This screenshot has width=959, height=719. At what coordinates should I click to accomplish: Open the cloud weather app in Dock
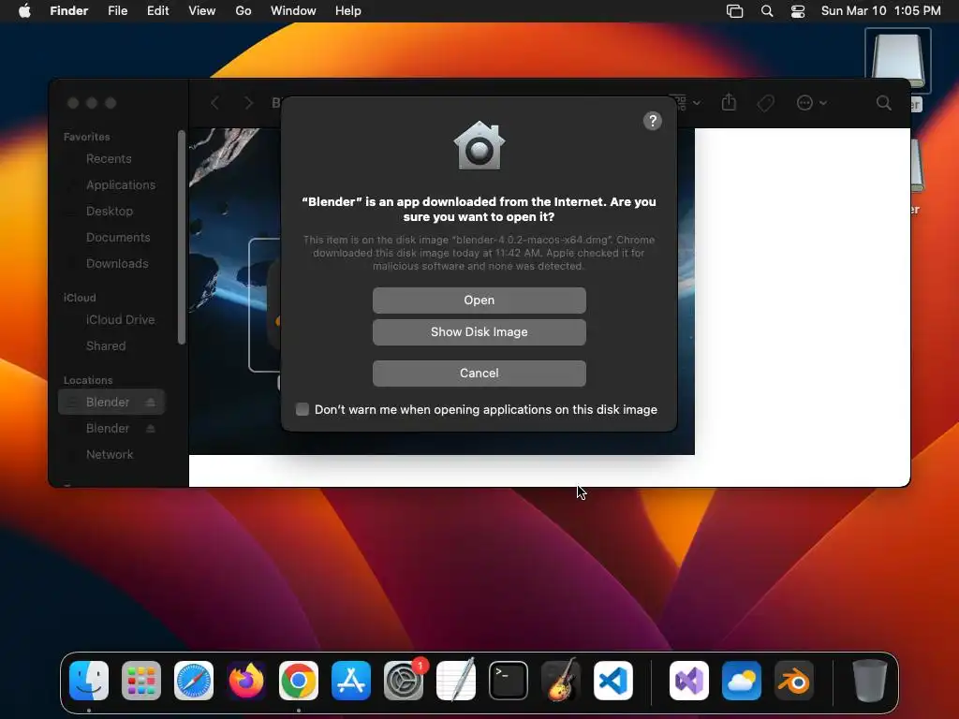pos(742,681)
